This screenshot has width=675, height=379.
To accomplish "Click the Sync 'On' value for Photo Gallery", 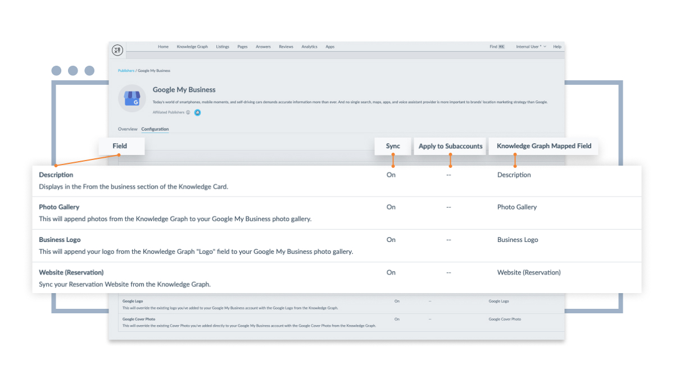I will pyautogui.click(x=391, y=207).
